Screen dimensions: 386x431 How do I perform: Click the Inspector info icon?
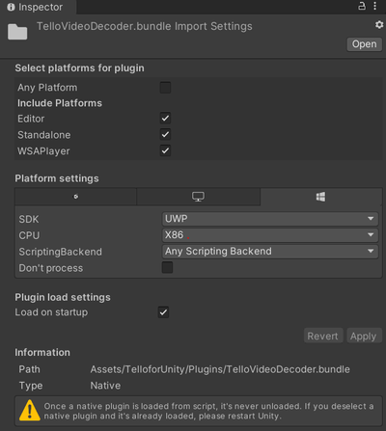click(11, 7)
